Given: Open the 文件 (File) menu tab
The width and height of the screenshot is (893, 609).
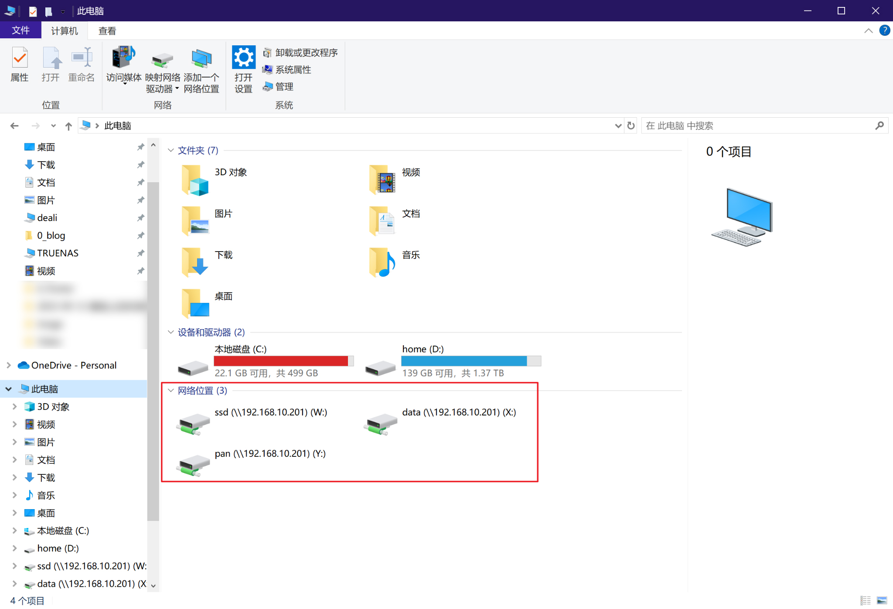Looking at the screenshot, I should click(20, 31).
